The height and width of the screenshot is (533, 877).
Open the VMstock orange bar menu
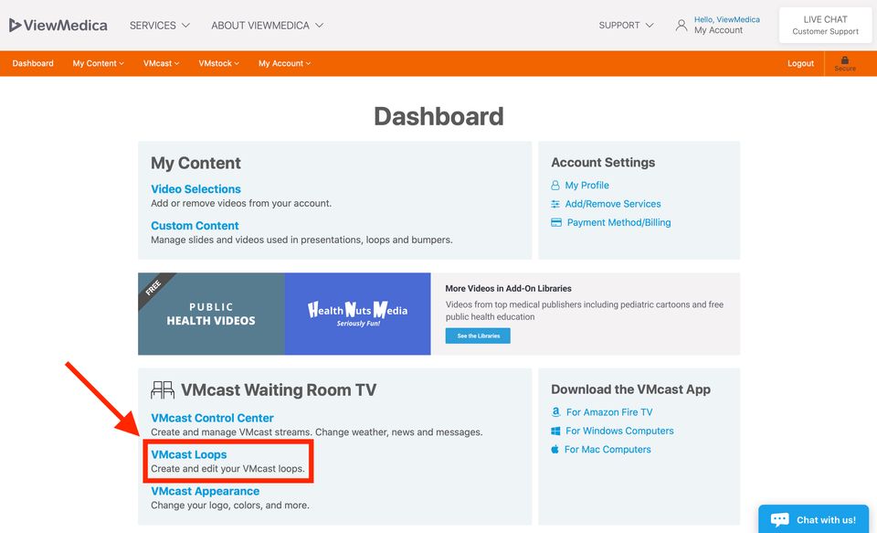point(218,63)
